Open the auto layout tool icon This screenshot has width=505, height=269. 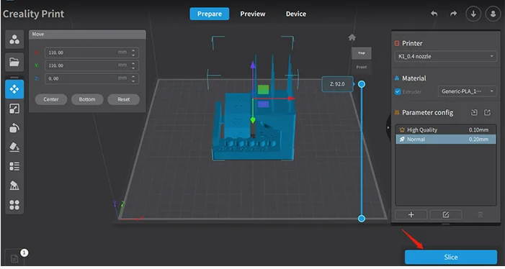point(14,205)
